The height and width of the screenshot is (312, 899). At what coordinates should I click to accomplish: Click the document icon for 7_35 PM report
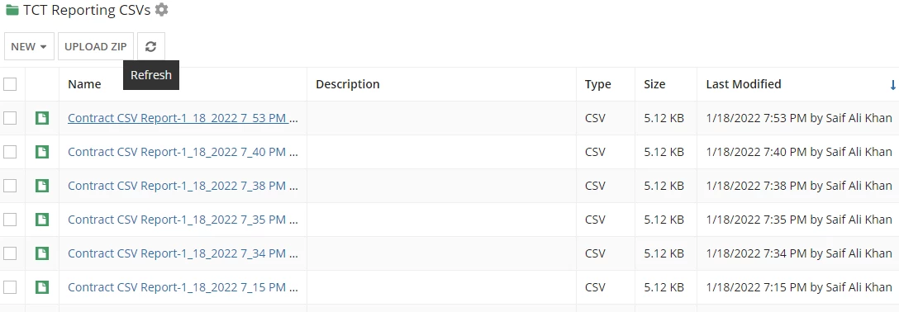click(x=42, y=220)
